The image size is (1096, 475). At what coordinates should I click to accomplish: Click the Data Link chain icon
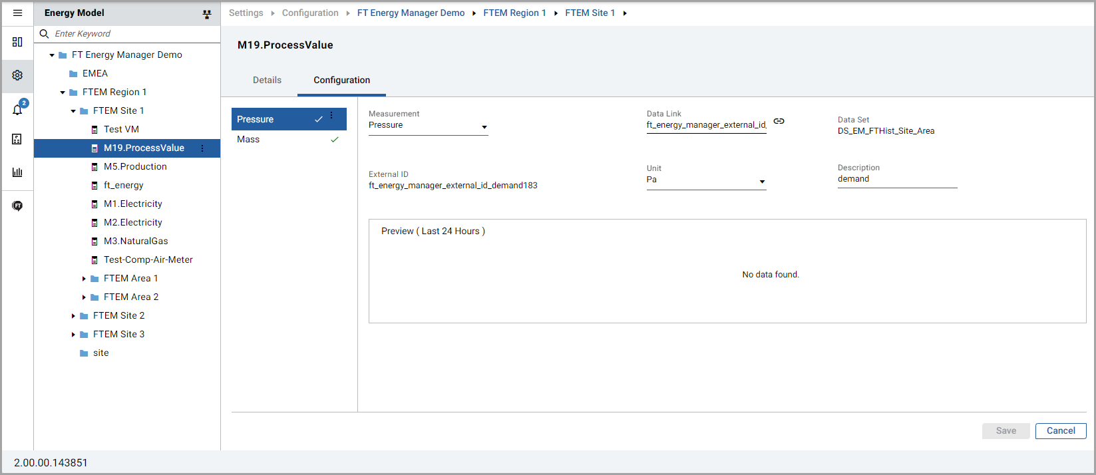(779, 121)
